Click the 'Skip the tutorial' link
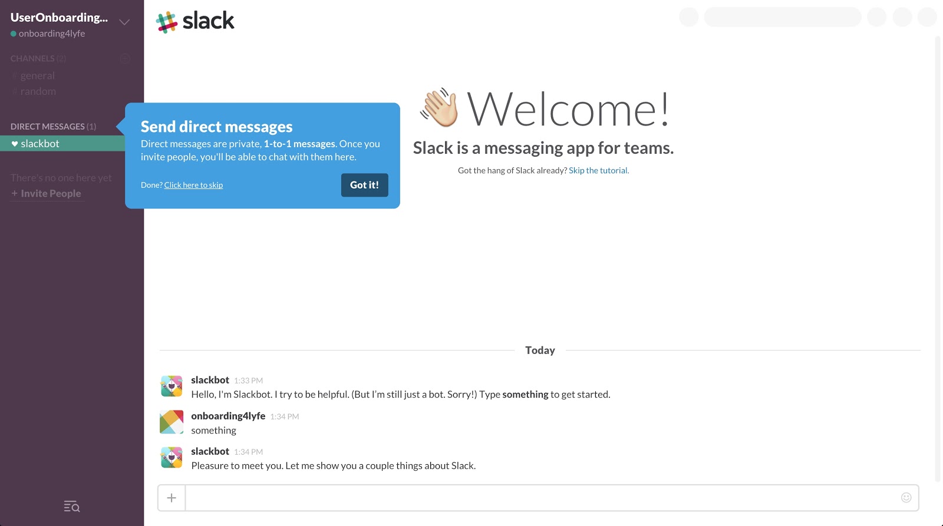Screen dimensions: 943x526 coord(598,170)
